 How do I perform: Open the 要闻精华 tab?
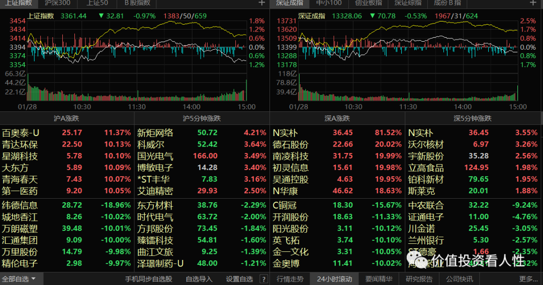379,279
